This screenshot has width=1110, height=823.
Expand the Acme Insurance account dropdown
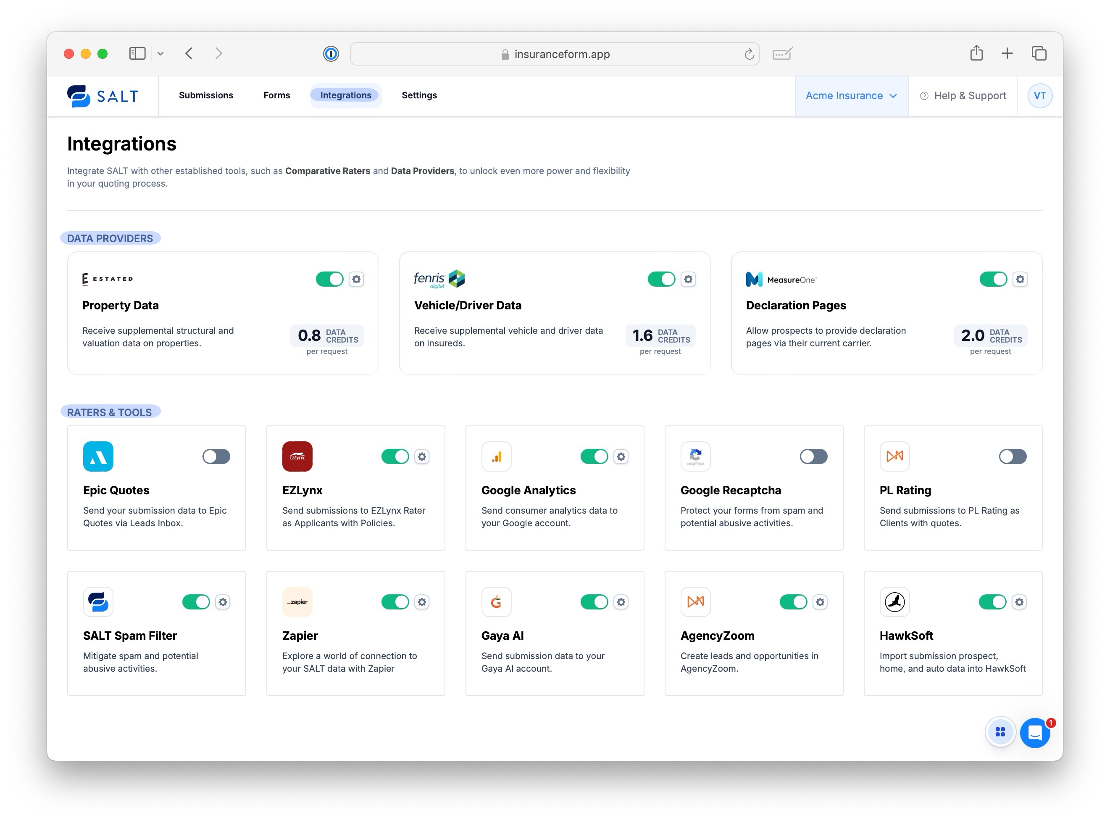click(852, 96)
